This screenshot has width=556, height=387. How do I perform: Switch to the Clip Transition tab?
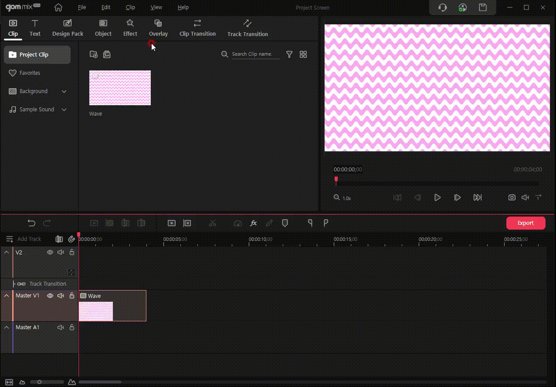click(x=197, y=28)
